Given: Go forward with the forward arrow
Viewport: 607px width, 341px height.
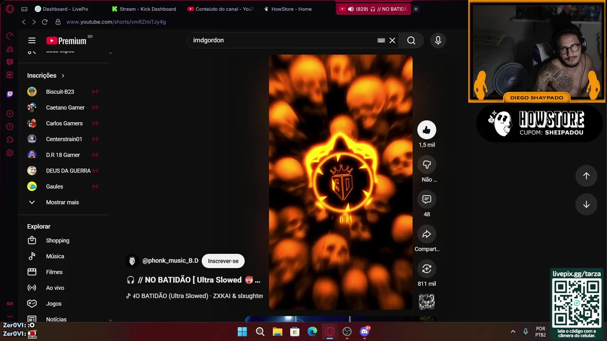Looking at the screenshot, I should (x=34, y=22).
